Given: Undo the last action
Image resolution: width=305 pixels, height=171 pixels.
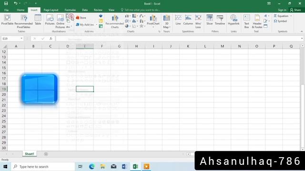Looking at the screenshot, I should click(16, 3).
